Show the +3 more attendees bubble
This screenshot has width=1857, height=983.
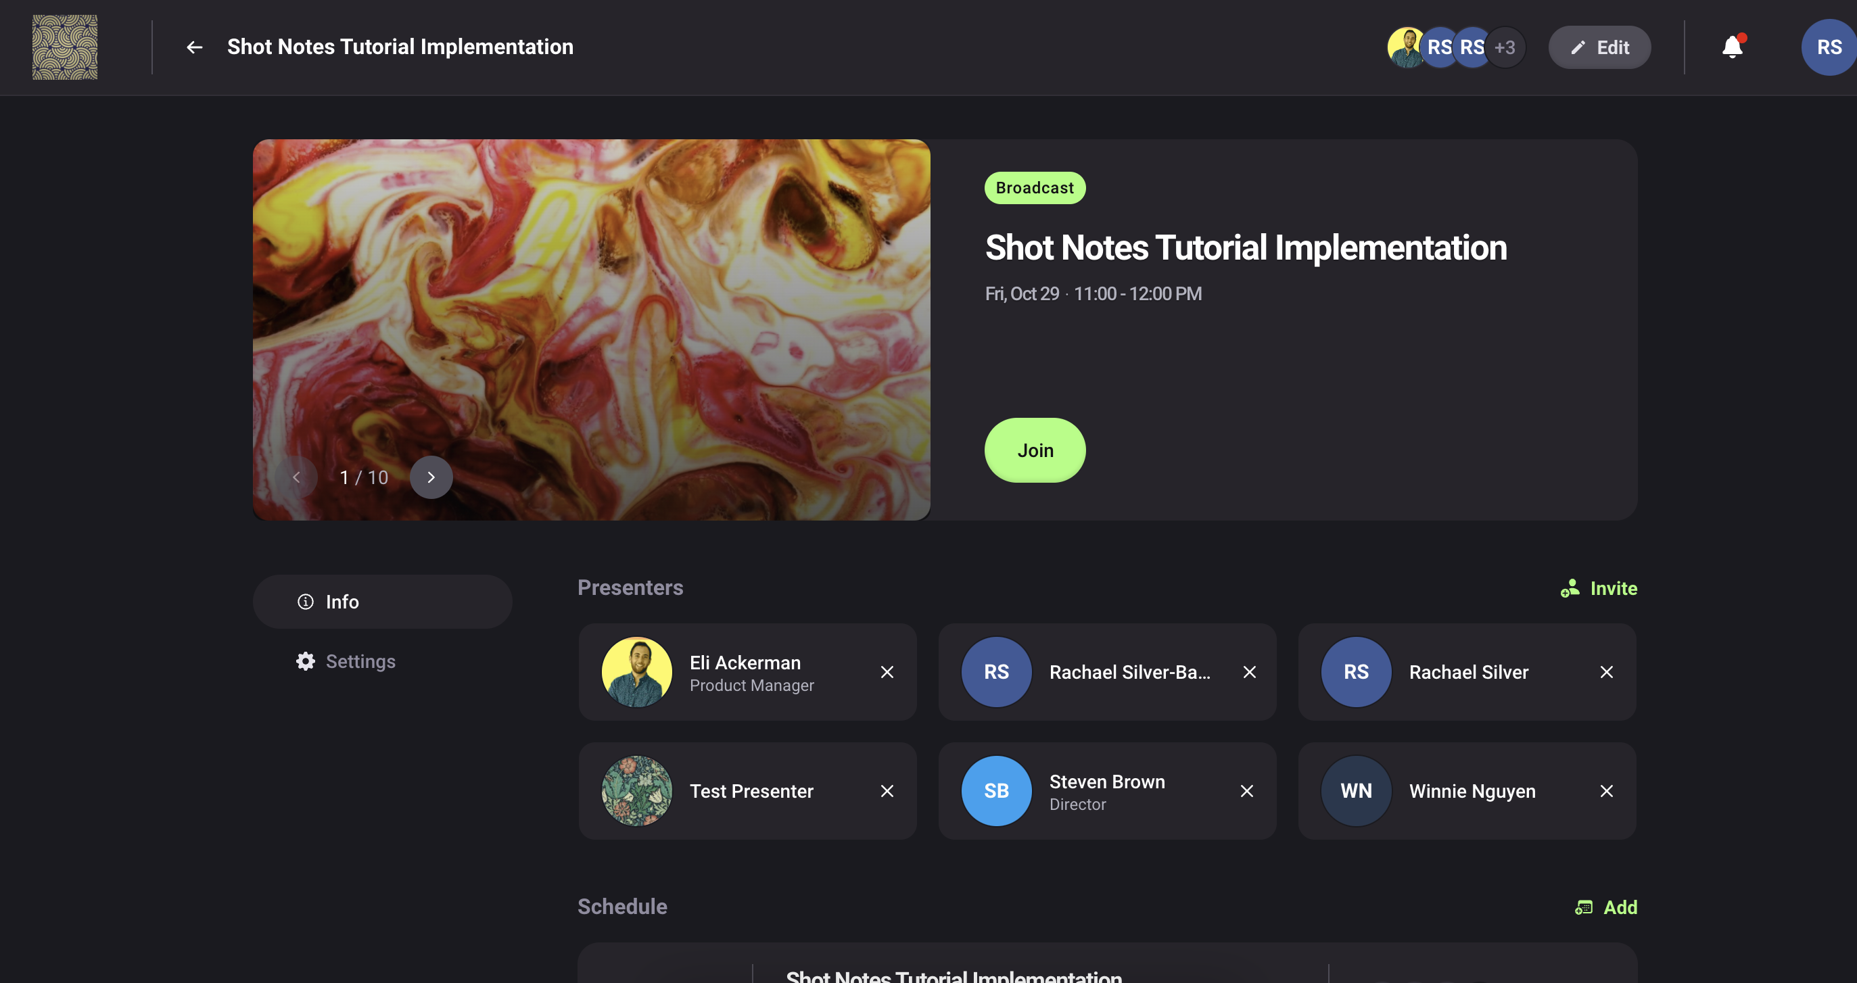click(x=1505, y=47)
